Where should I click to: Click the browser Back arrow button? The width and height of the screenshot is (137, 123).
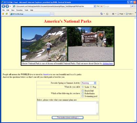coord(3,6)
